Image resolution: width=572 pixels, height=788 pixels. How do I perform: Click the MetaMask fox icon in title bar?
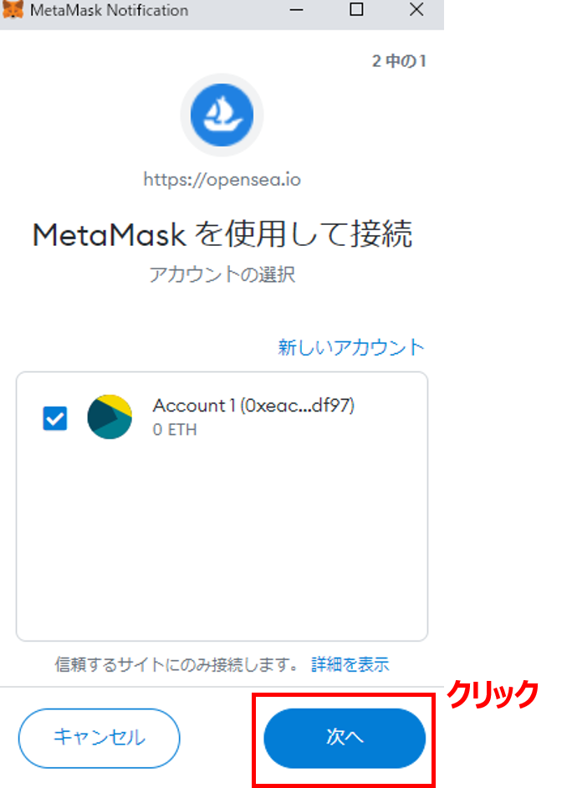pos(12,9)
